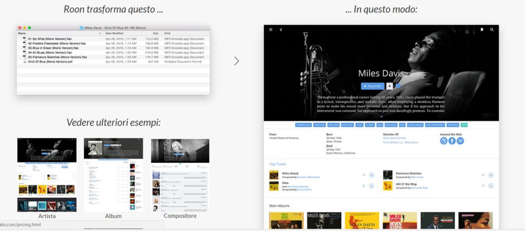
Task: Open the Facebook icon under Around the Web
Action: click(x=452, y=141)
